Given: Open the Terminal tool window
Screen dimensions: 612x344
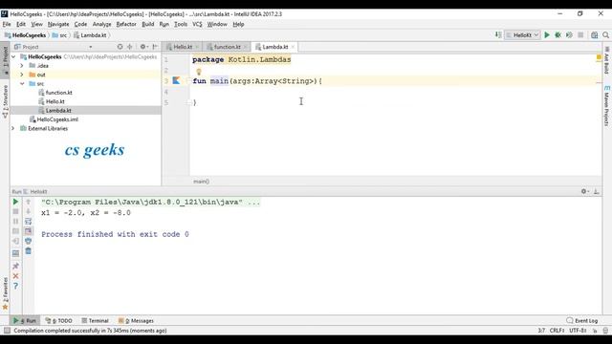Looking at the screenshot, I should coord(95,321).
